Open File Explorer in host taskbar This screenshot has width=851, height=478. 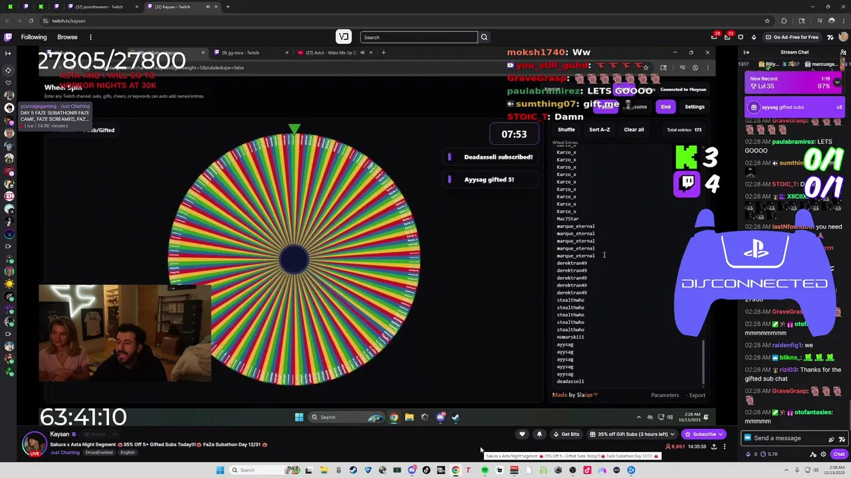pyautogui.click(x=324, y=470)
